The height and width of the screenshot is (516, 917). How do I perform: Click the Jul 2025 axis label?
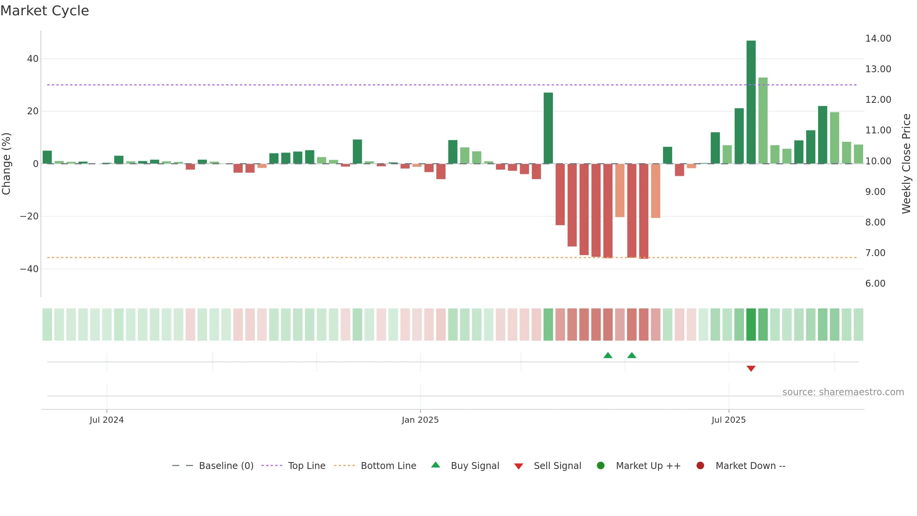point(729,420)
